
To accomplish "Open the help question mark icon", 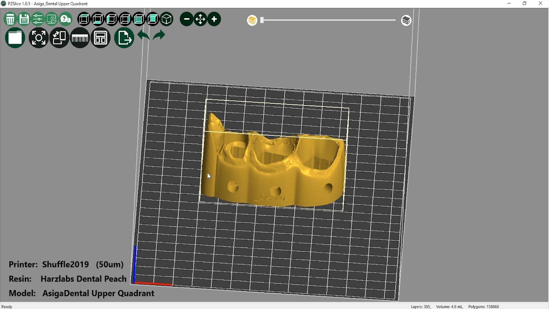I will (66, 19).
